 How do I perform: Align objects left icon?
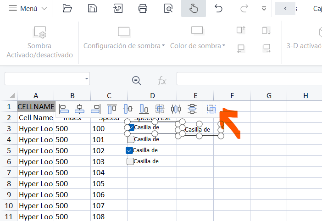tap(64, 109)
